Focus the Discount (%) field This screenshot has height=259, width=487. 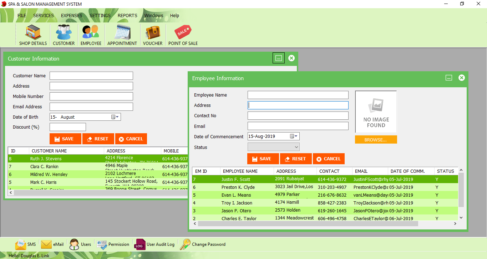click(x=68, y=127)
